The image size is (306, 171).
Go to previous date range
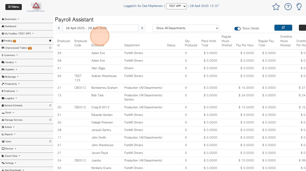tap(59, 28)
